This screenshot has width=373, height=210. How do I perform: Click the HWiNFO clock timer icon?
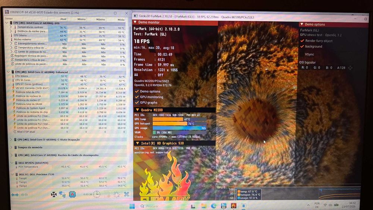(x=97, y=194)
